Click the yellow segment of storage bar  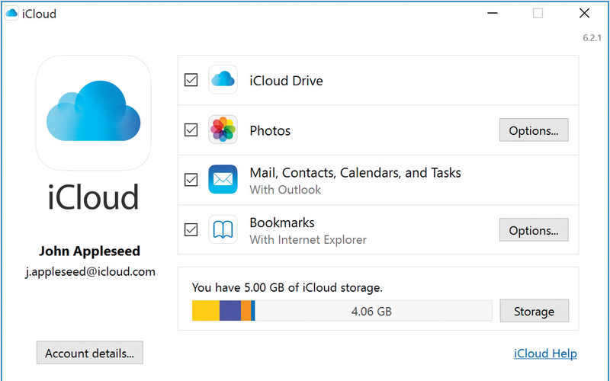[x=205, y=311]
